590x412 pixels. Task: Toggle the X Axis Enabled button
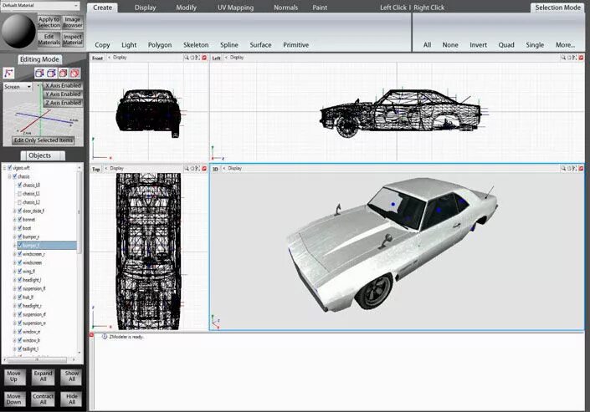[x=63, y=86]
